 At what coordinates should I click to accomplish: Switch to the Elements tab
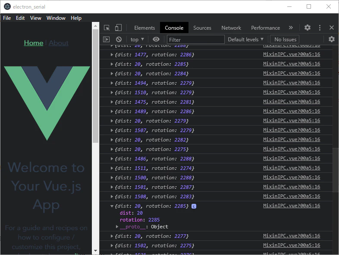pos(144,28)
